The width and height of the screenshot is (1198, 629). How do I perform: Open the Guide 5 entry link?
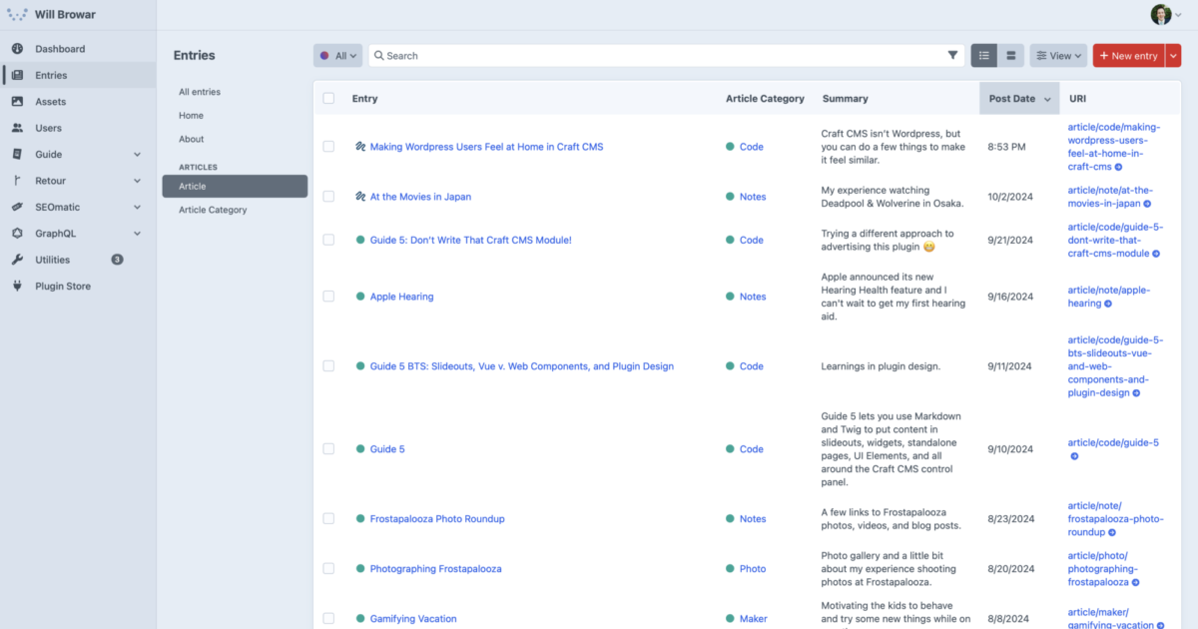click(387, 449)
